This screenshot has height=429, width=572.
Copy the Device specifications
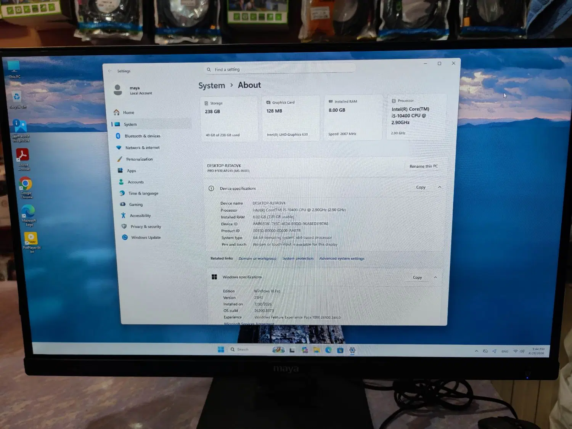tap(421, 187)
